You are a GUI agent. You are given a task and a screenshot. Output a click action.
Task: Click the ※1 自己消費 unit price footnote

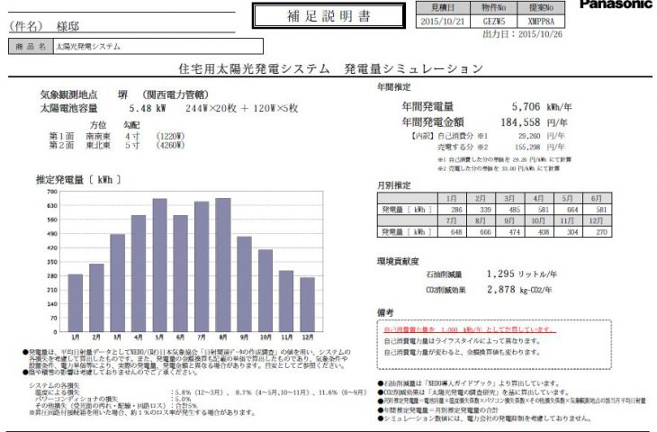click(505, 159)
